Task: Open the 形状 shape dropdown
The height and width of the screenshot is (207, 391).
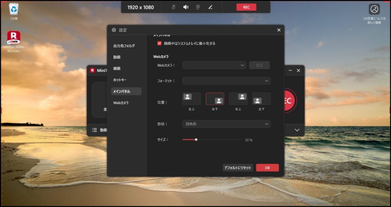Action: 226,124
